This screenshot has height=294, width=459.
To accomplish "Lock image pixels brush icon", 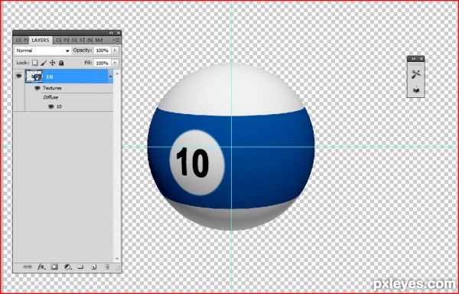I will pos(44,63).
